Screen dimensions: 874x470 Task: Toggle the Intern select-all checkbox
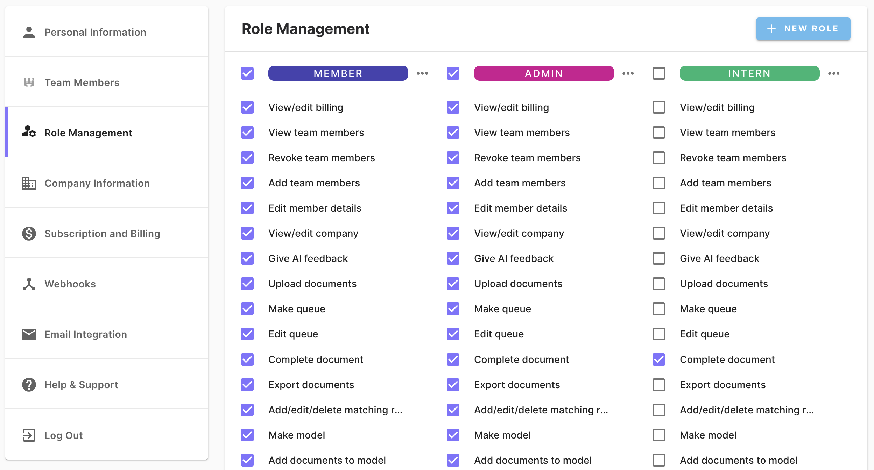coord(659,73)
